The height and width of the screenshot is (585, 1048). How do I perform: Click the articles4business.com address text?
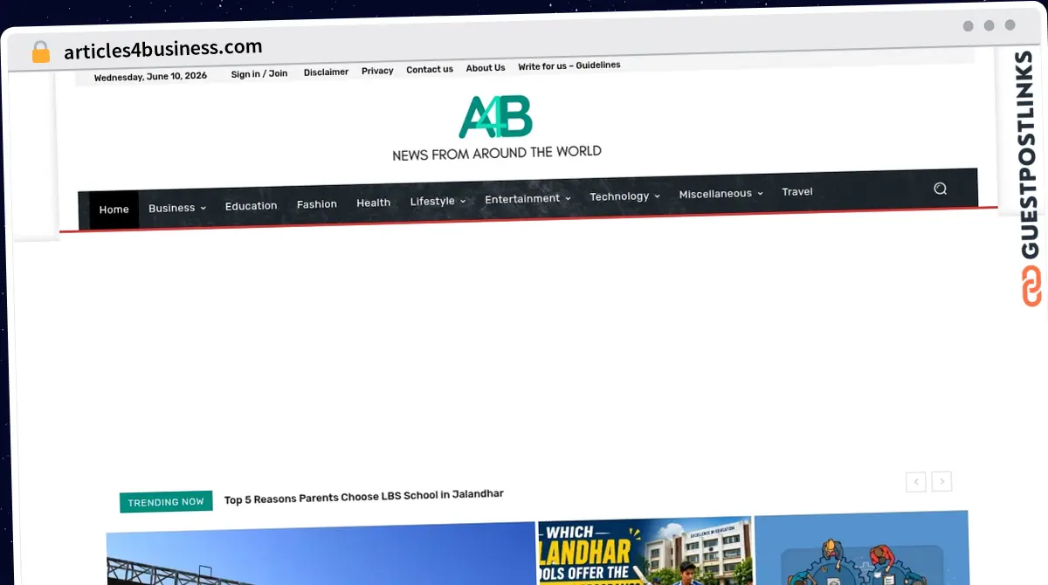(163, 49)
